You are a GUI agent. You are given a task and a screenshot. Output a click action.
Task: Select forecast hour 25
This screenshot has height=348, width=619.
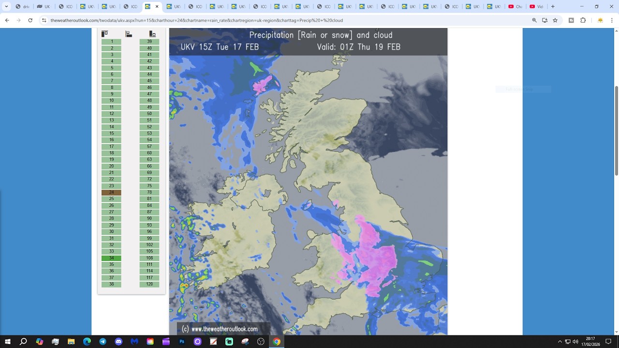112,199
